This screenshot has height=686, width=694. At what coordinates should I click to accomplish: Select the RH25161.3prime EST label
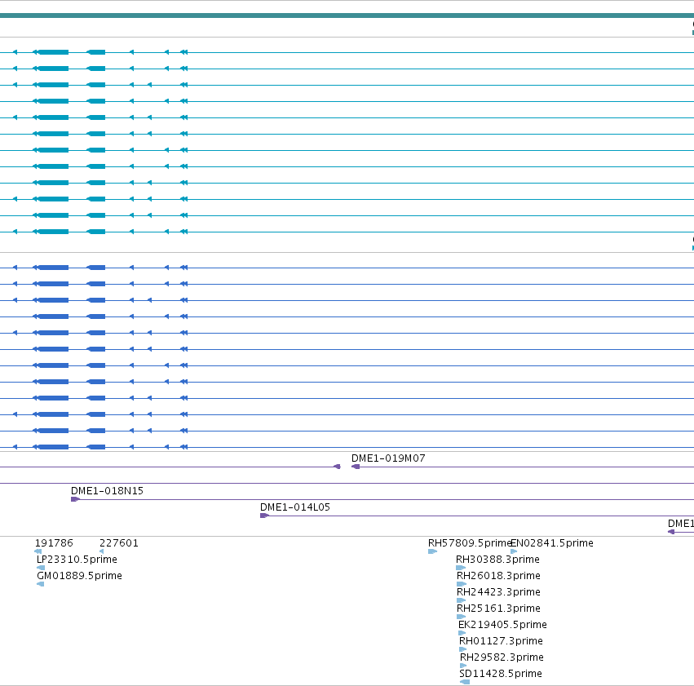click(498, 609)
